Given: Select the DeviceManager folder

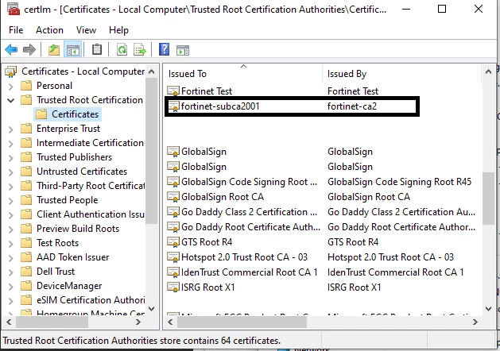Looking at the screenshot, I should coord(69,286).
